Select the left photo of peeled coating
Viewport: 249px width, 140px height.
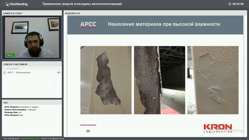click(106, 80)
